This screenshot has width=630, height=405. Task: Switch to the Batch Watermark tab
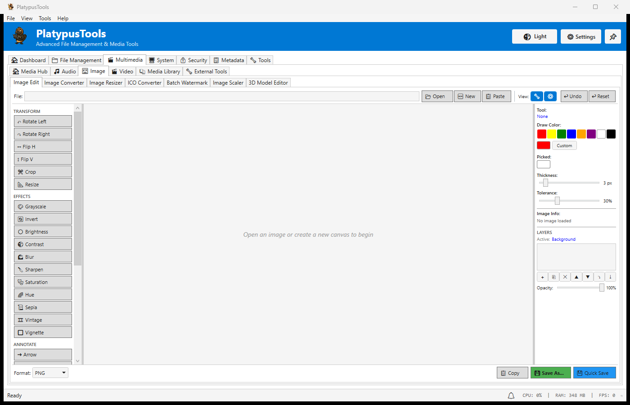(187, 82)
